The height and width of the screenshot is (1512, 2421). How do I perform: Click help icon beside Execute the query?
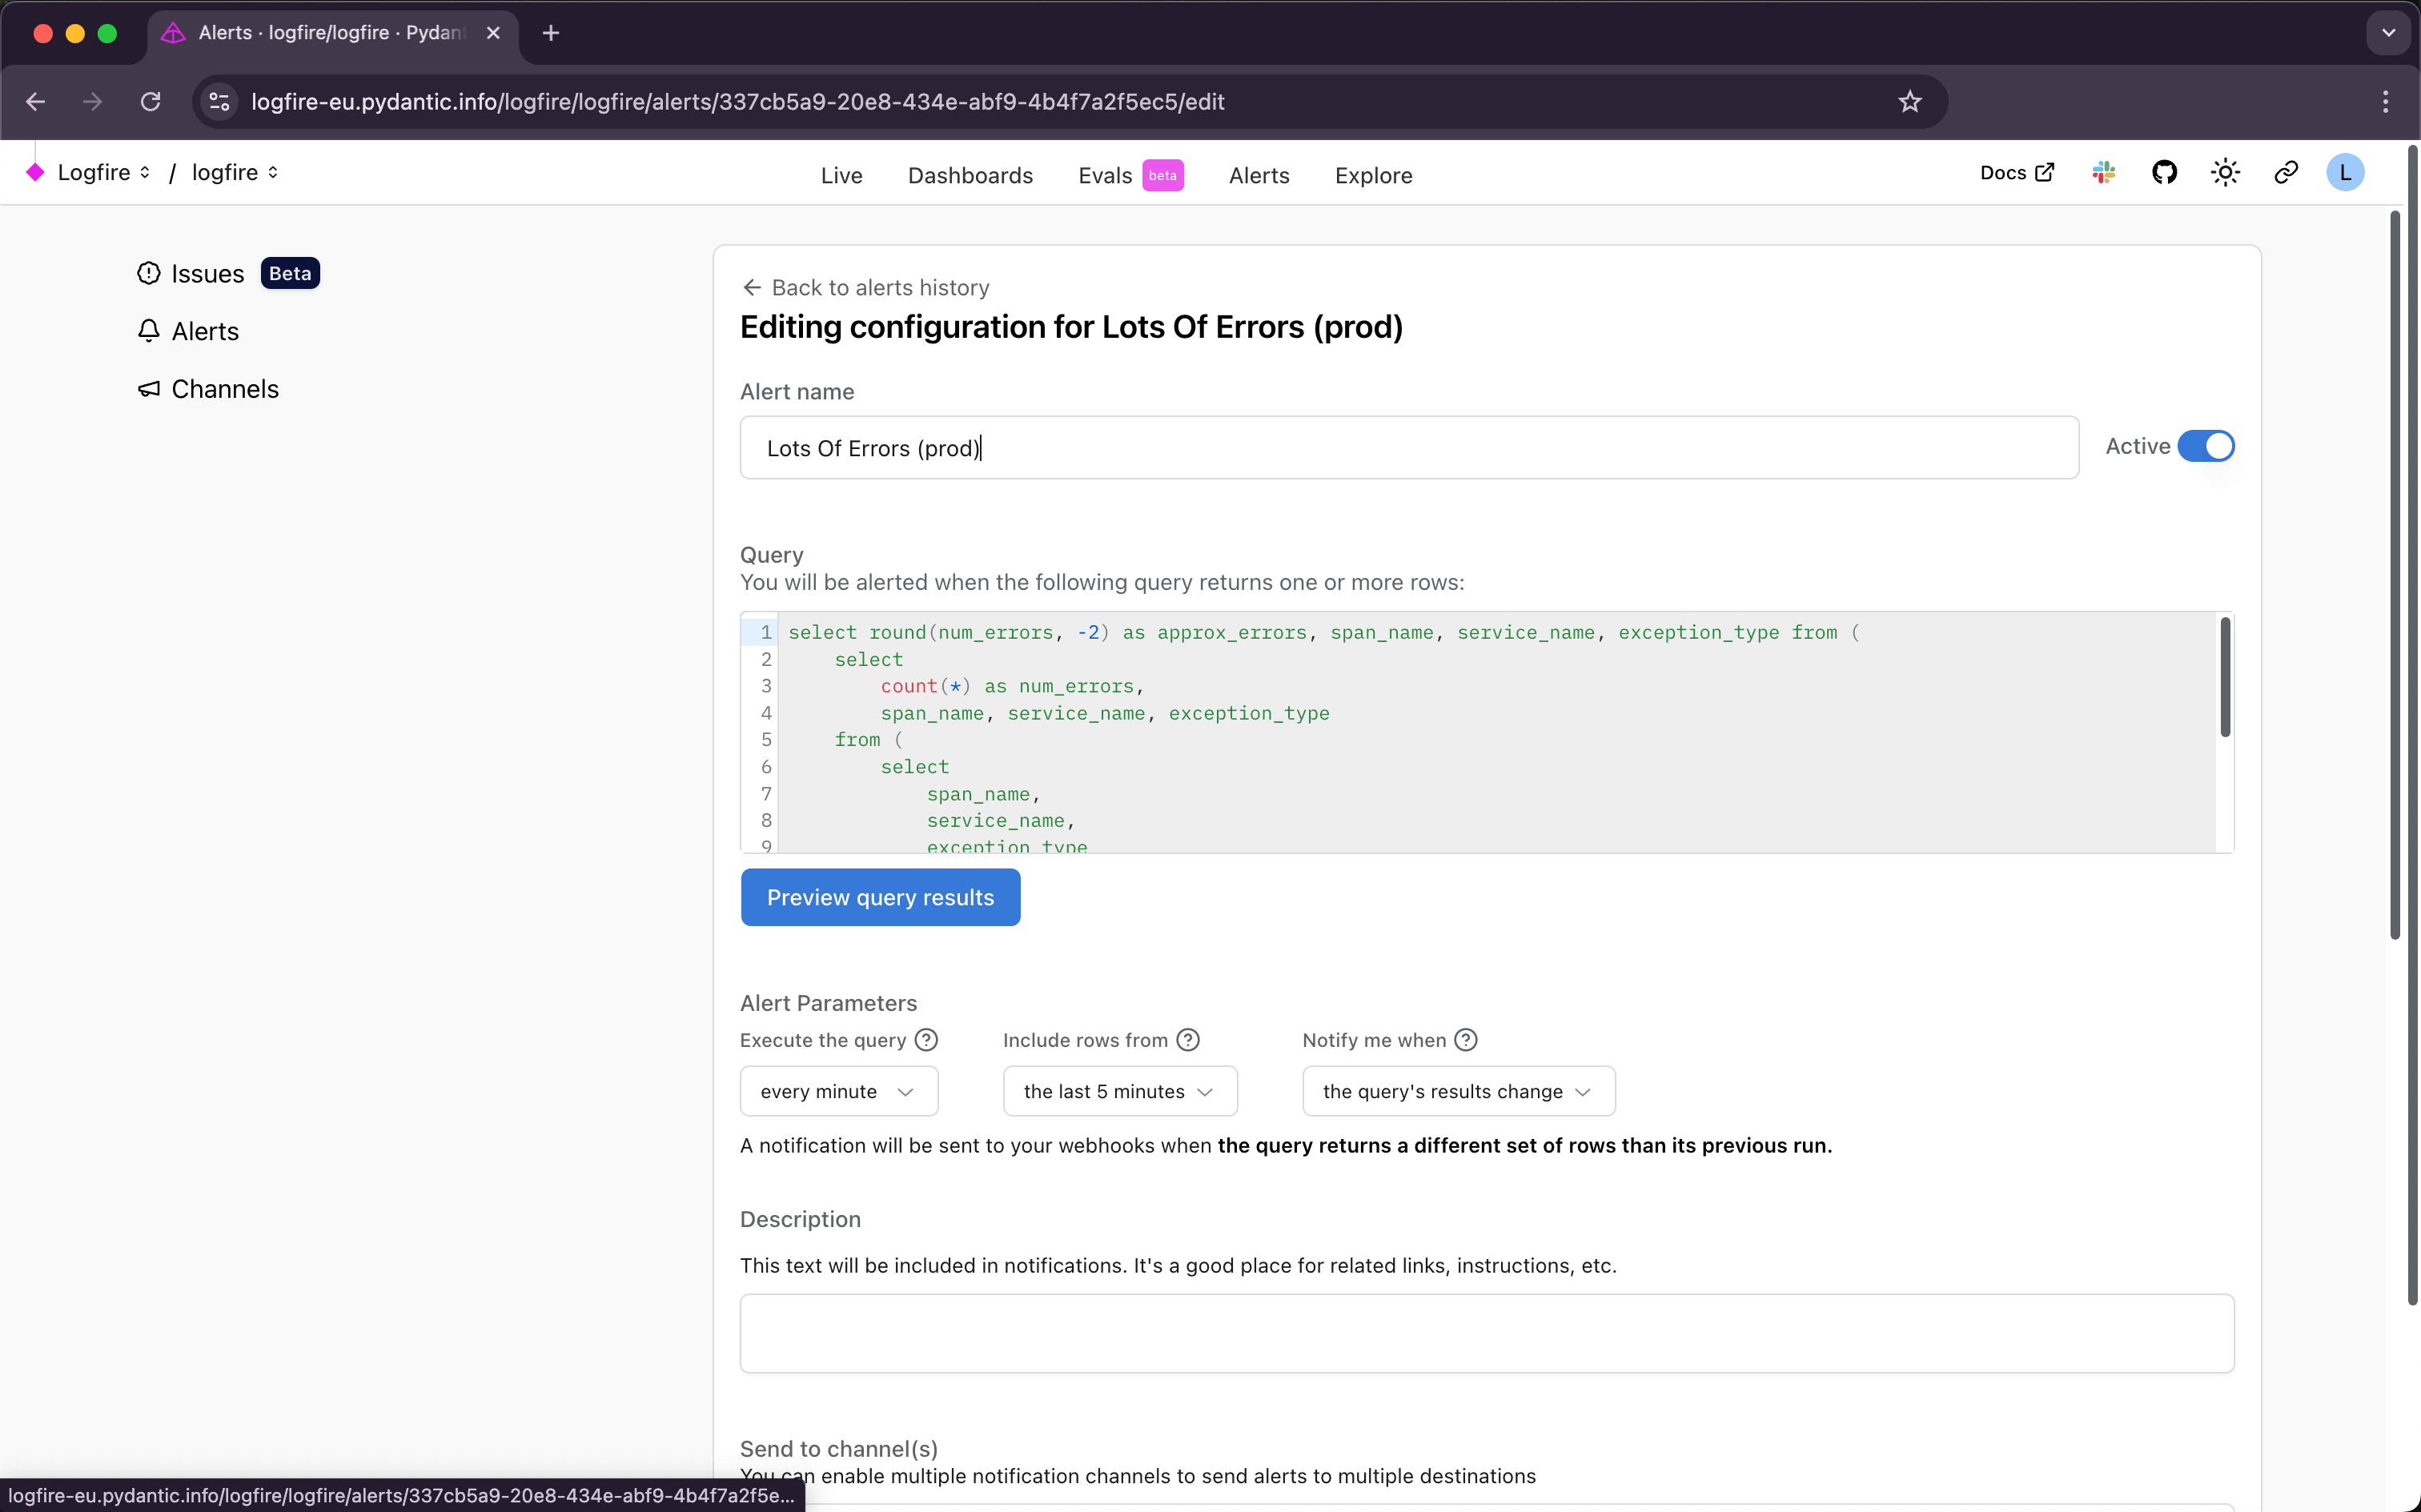(x=926, y=1040)
